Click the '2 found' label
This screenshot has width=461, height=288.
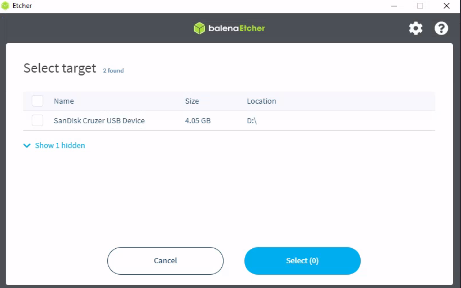click(x=114, y=71)
